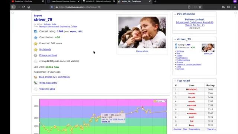Close the CodeChef YouTube tab
Viewport: 238px width, 134px height.
[x=43, y=1]
